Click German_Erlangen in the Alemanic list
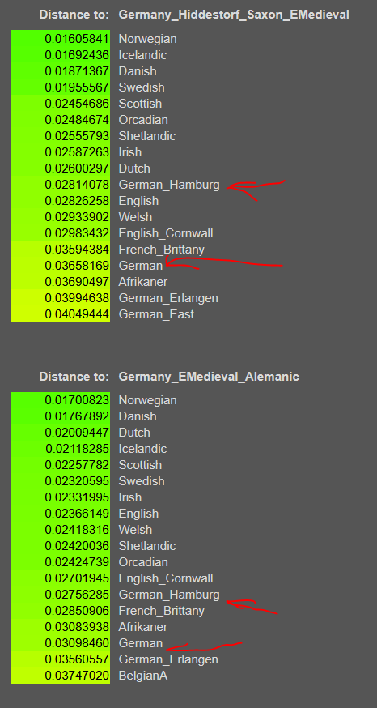 click(x=168, y=659)
